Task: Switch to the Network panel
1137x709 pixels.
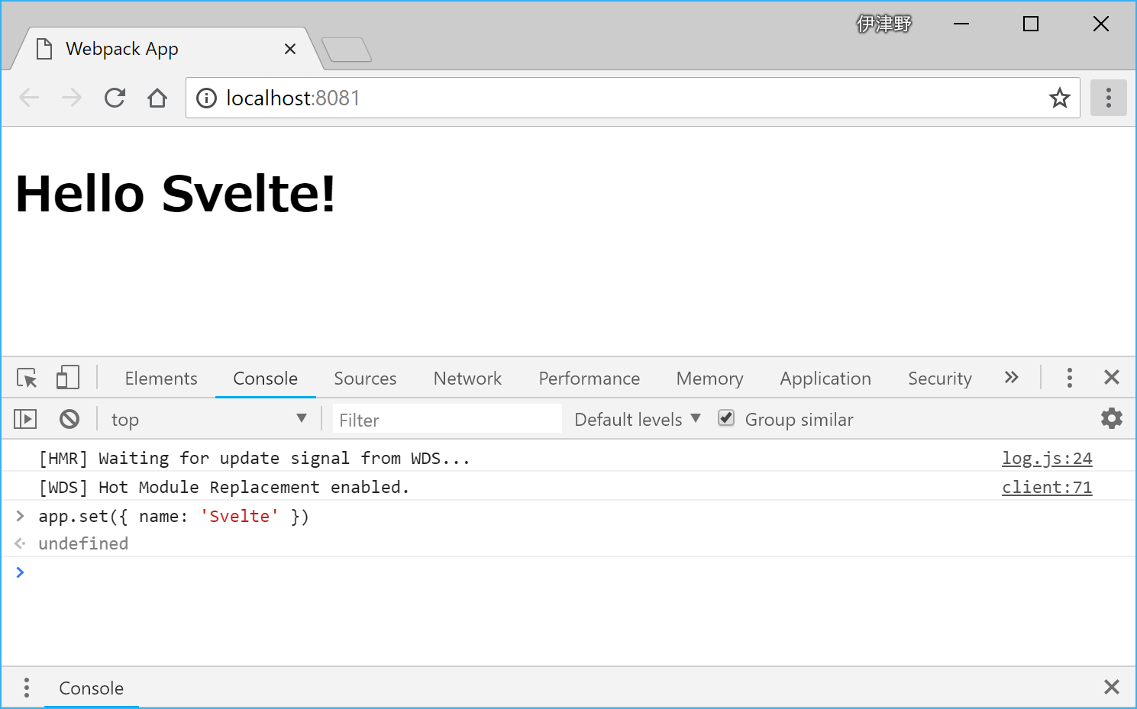Action: pos(467,378)
